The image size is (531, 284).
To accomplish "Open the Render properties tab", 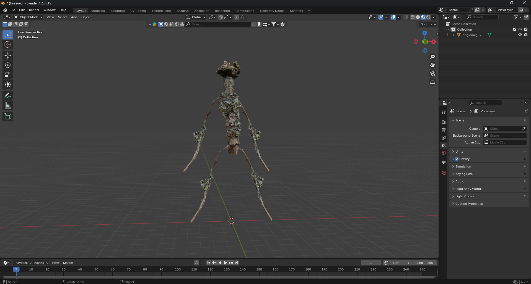I will pos(444,122).
